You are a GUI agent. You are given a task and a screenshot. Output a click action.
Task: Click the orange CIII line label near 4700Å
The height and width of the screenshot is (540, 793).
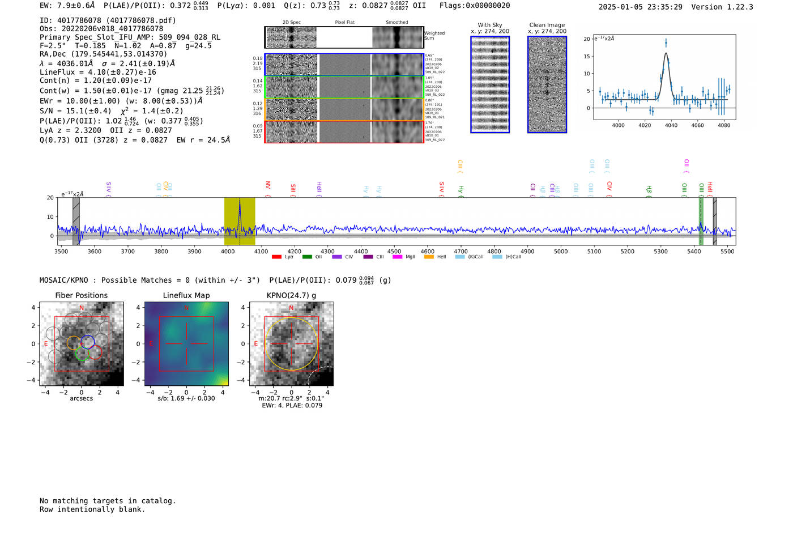pos(460,166)
